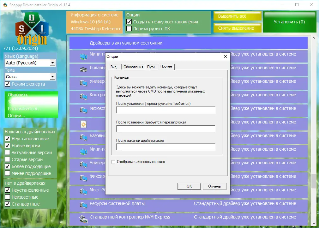Viewport: 319px width, 228px height.
Task: Toggle Стандартные filter checkbox
Action: pyautogui.click(x=8, y=204)
